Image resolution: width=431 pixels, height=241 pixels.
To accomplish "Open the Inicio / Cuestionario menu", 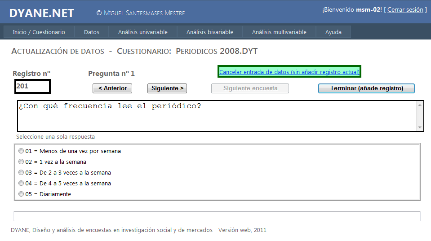I will (39, 32).
